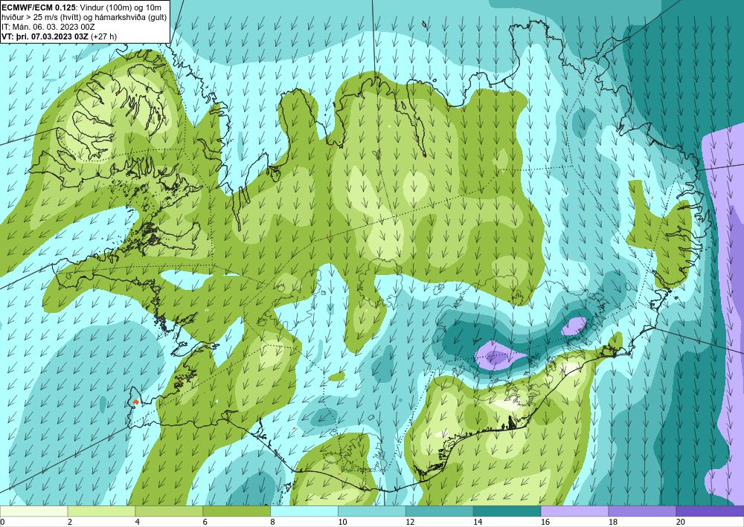744x527 pixels.
Task: Click the "(+27 h)" forecast offset text
Action: click(x=103, y=36)
